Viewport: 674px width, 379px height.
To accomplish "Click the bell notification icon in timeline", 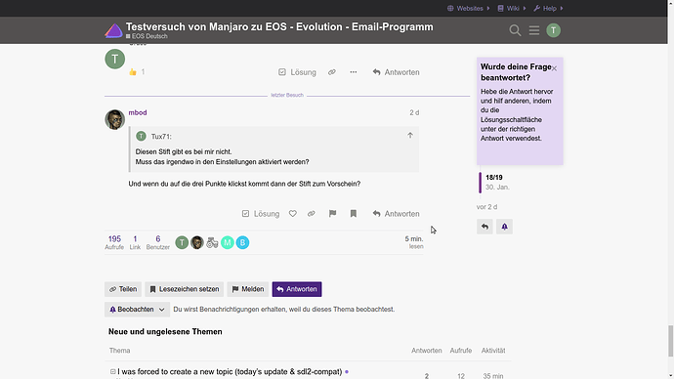I will [504, 227].
